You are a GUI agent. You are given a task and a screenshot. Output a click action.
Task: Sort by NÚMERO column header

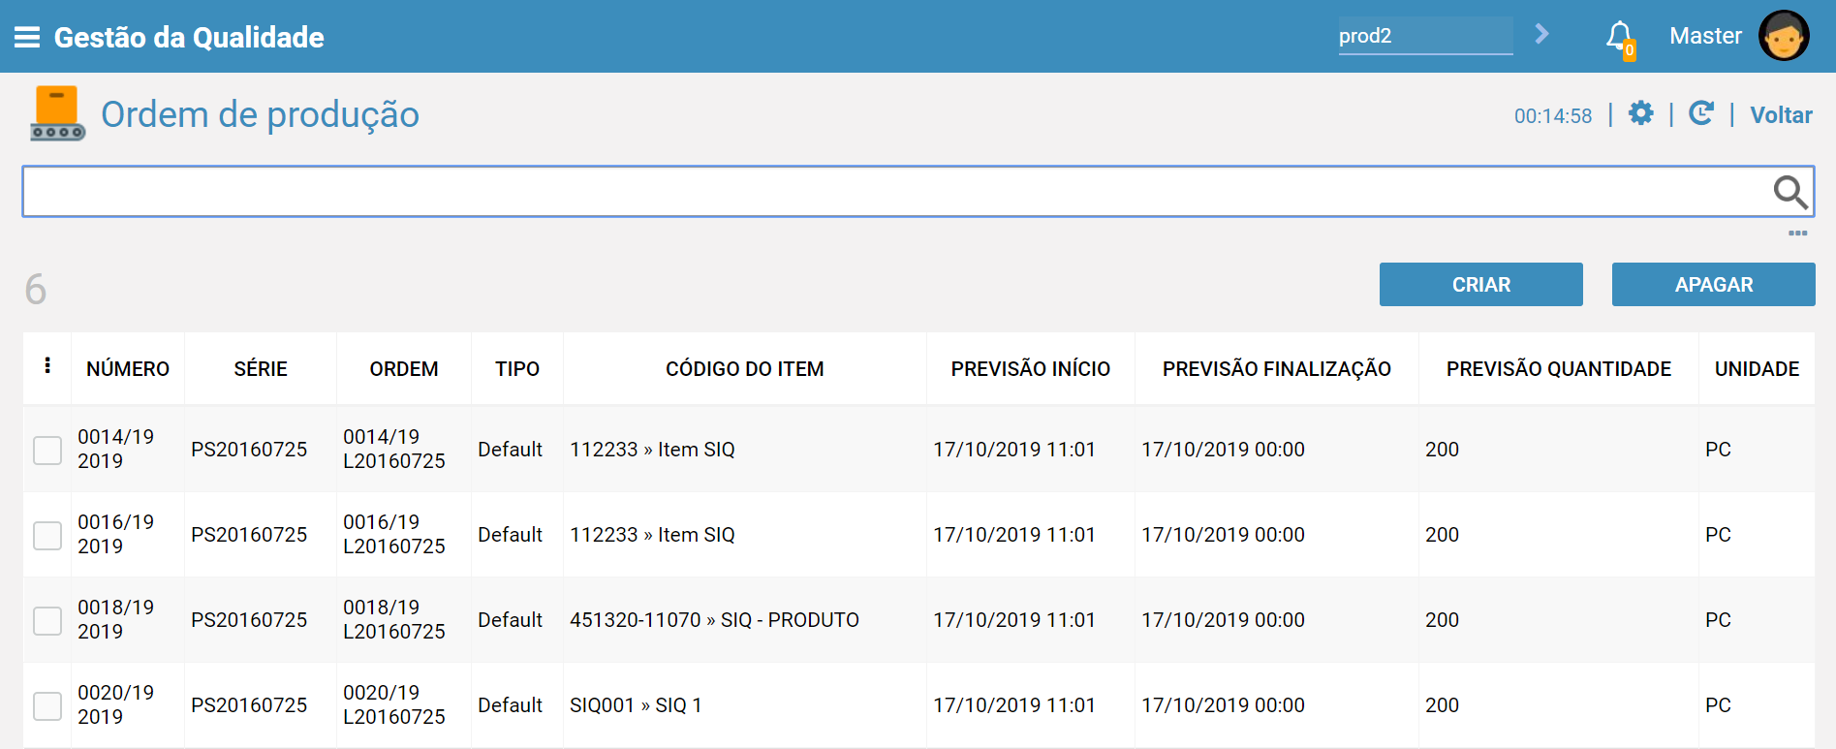128,369
